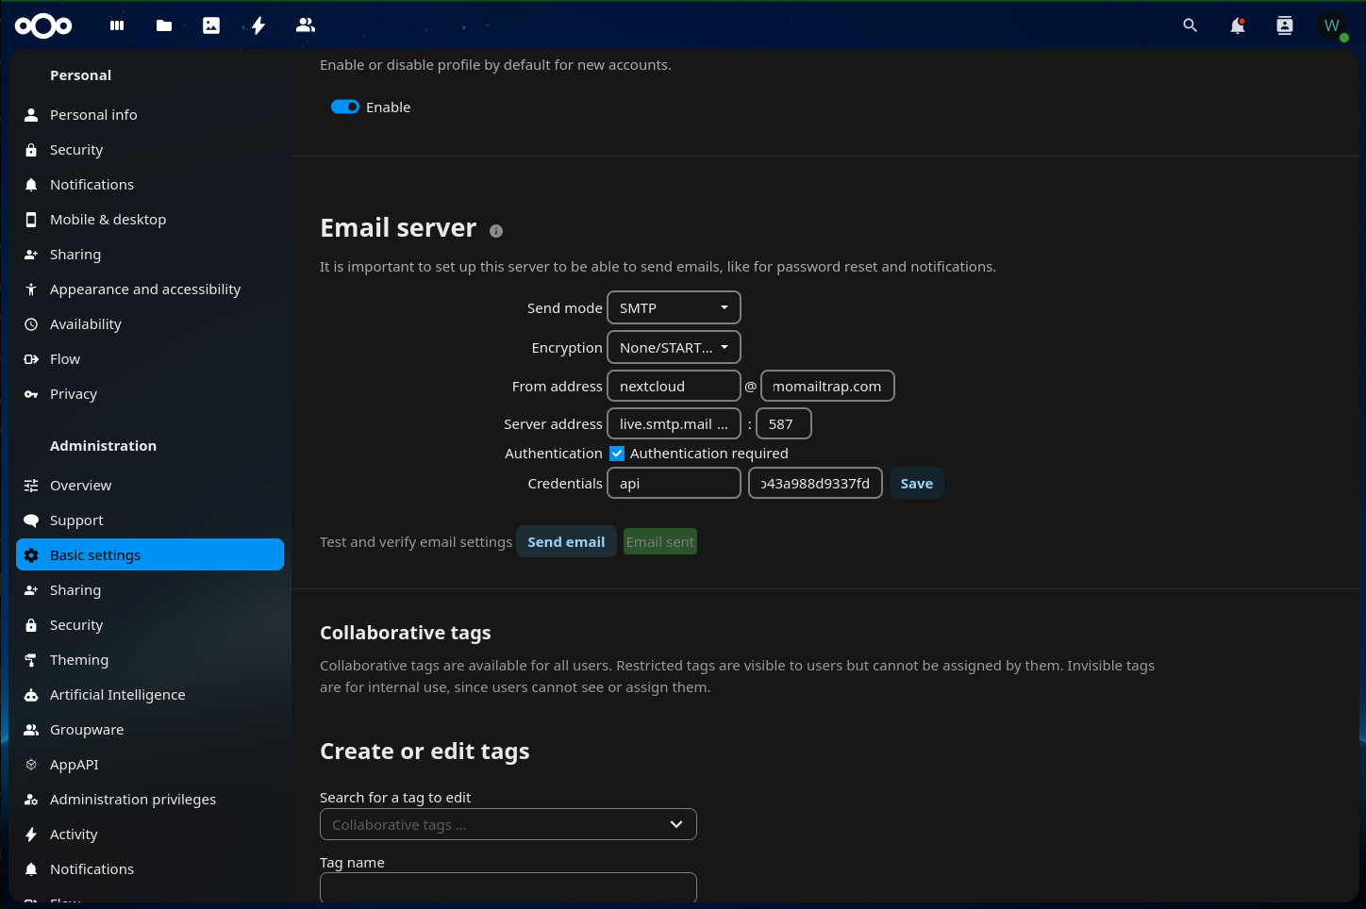Toggle the profile Enable switch
1366x909 pixels.
coord(345,107)
